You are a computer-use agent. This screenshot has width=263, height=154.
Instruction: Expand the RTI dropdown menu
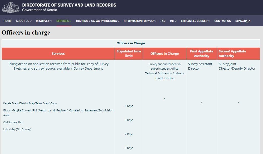point(173,21)
